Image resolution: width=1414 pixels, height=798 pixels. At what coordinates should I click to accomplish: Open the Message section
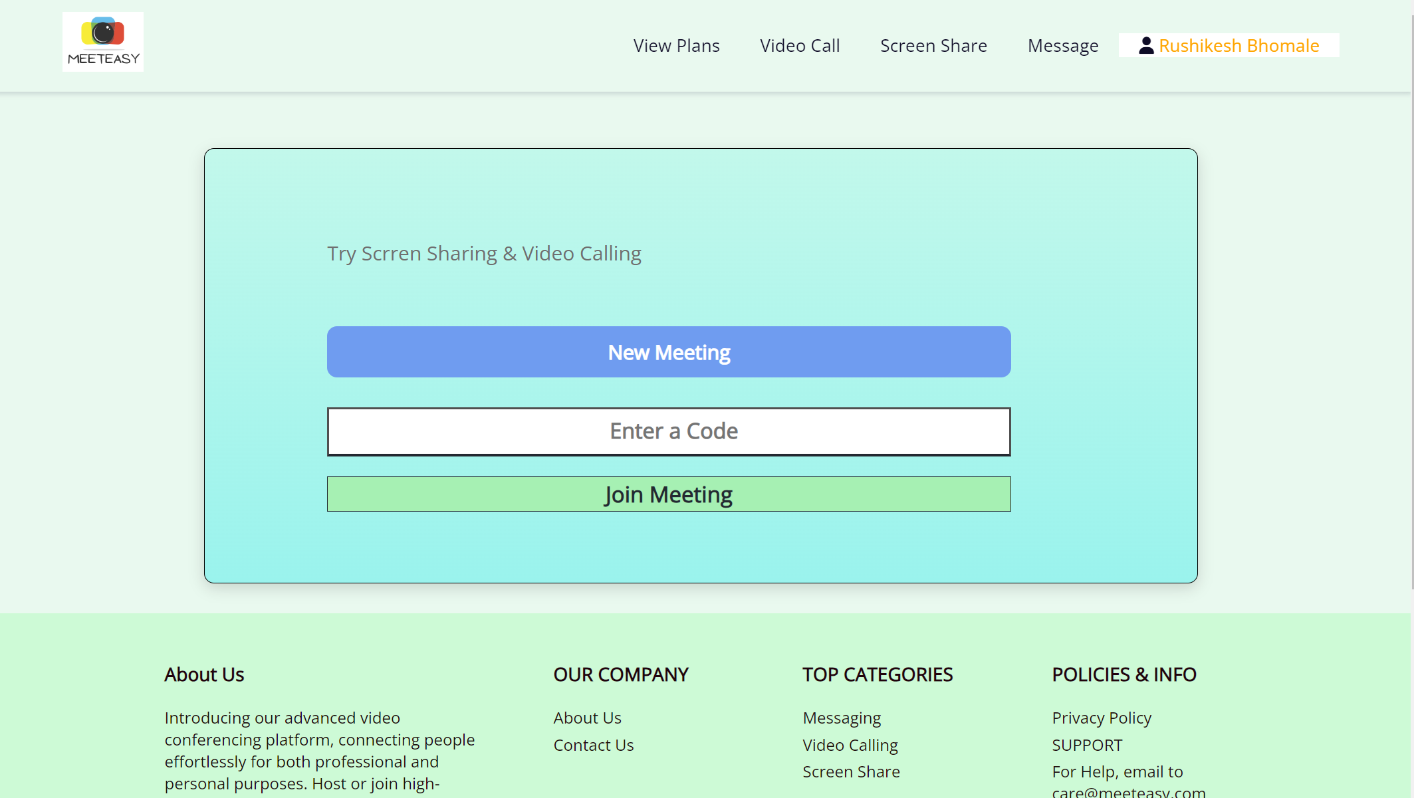point(1062,45)
